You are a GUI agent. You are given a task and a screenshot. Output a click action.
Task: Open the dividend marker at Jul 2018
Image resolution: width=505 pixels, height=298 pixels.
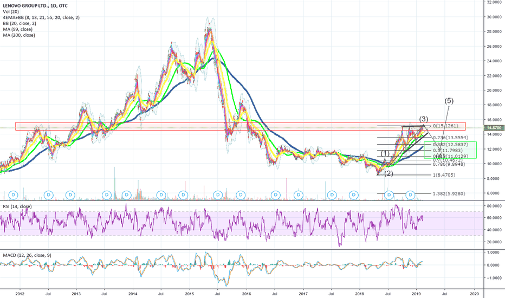pos(389,195)
